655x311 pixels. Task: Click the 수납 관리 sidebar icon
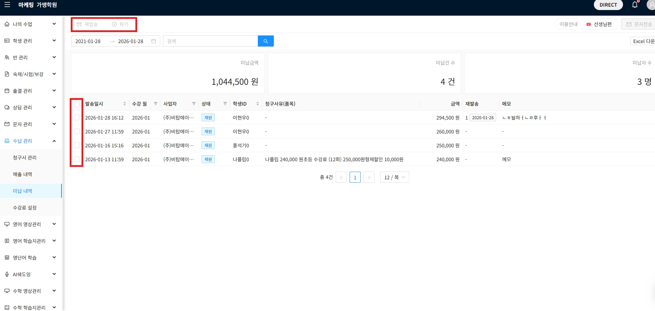7,141
